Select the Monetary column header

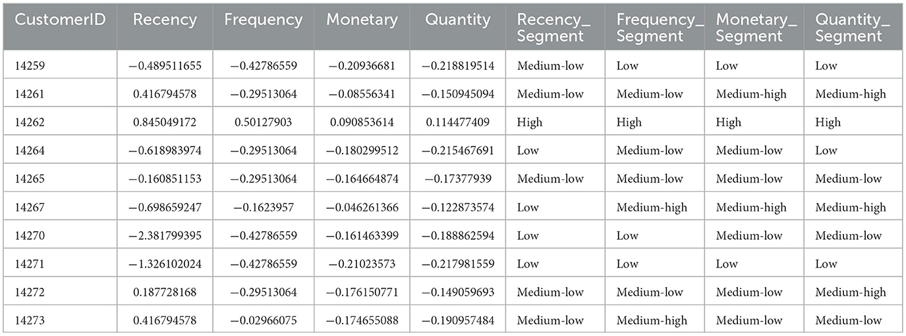pyautogui.click(x=362, y=20)
